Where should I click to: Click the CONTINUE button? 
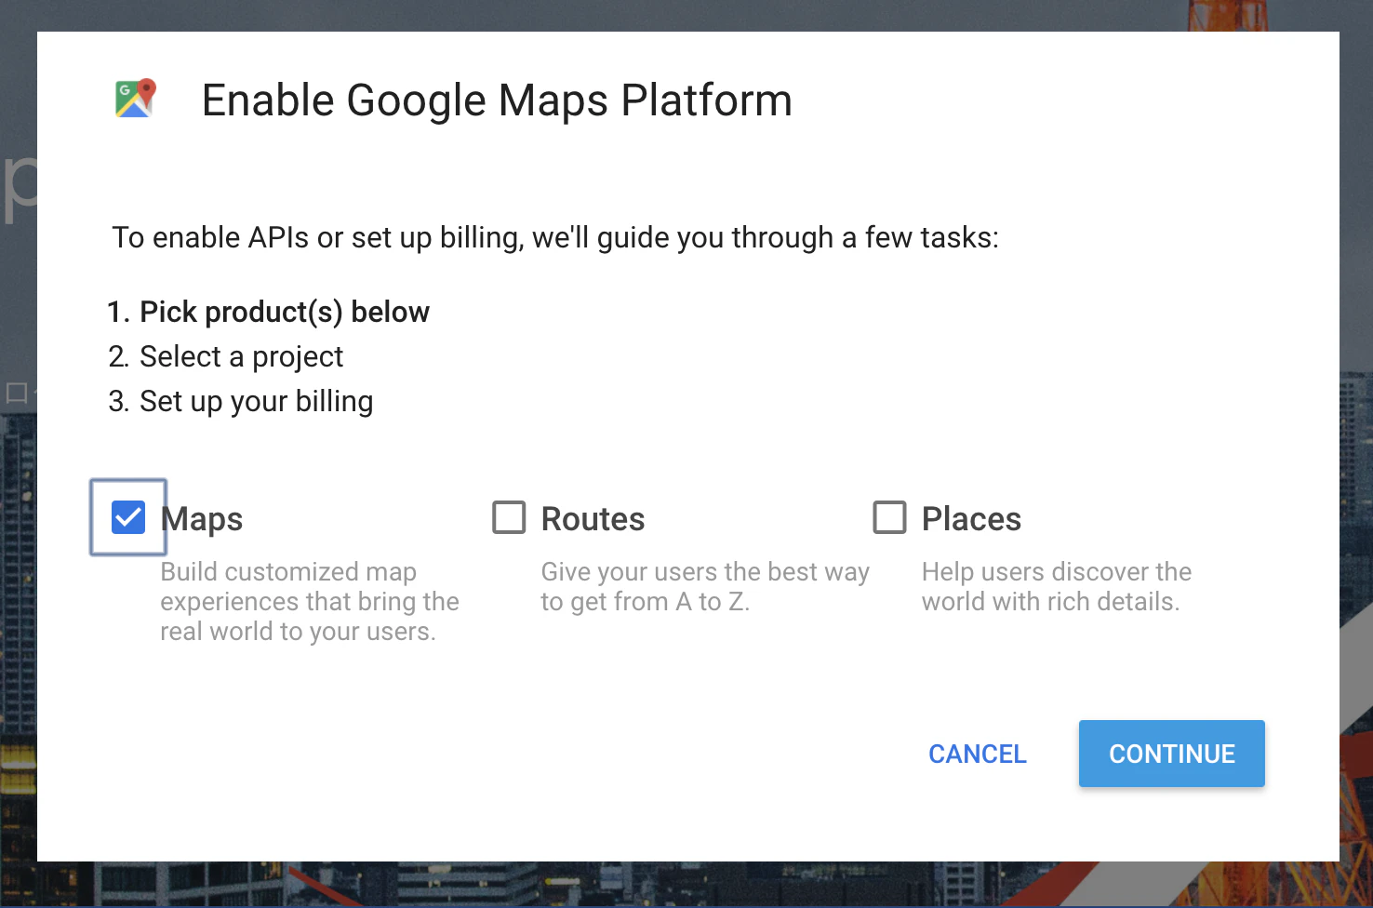1172,754
